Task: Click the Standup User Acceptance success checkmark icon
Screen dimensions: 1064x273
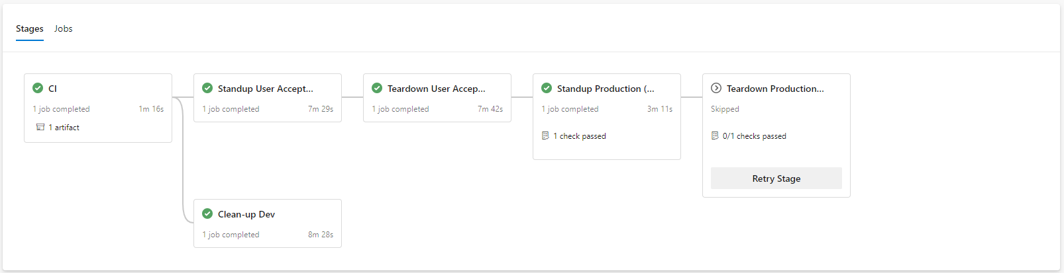Action: (x=207, y=88)
